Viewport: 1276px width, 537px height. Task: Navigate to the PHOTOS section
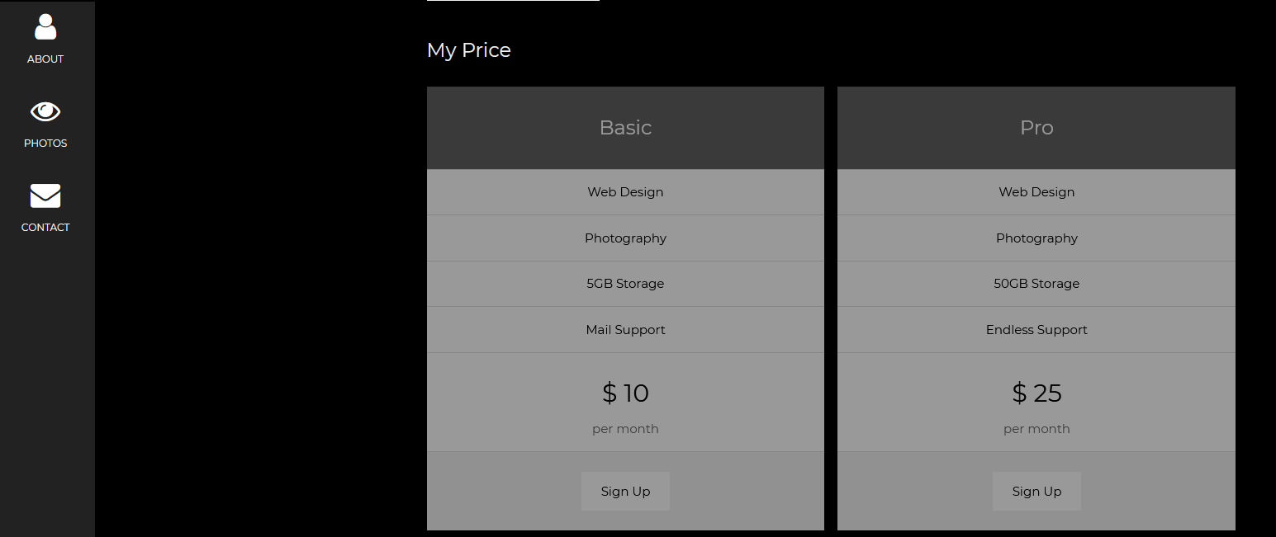(x=45, y=143)
